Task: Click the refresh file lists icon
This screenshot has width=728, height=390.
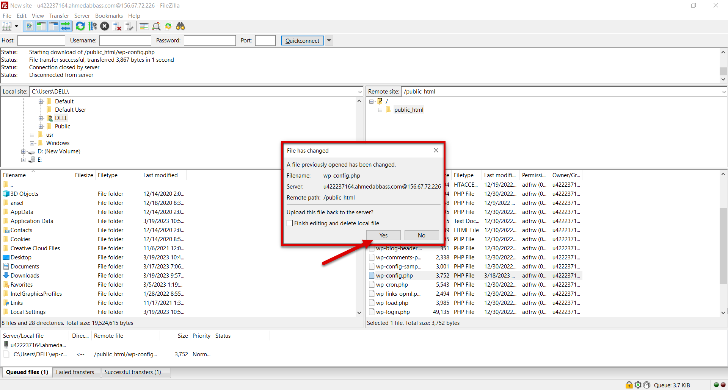Action: [x=80, y=26]
